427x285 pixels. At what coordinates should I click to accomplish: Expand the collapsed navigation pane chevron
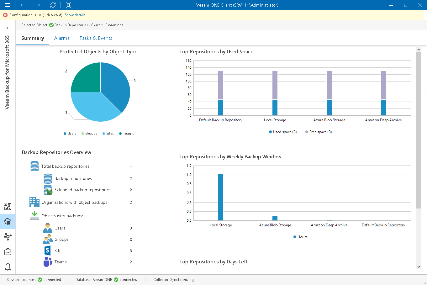tap(8, 28)
